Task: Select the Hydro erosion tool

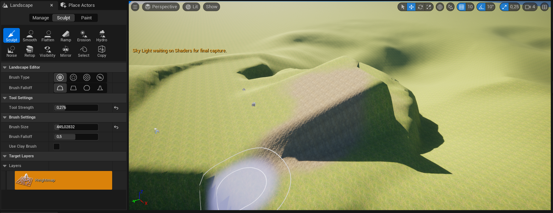Action: [x=102, y=36]
